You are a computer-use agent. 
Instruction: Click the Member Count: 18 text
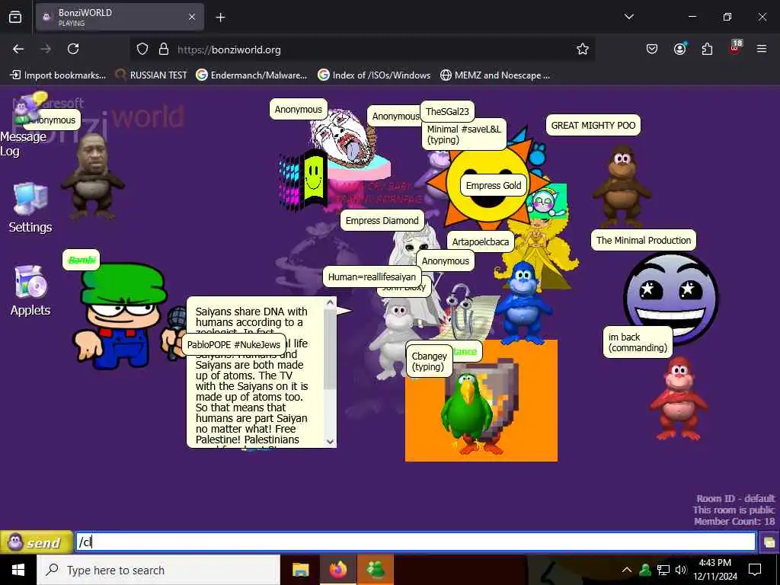pos(734,521)
